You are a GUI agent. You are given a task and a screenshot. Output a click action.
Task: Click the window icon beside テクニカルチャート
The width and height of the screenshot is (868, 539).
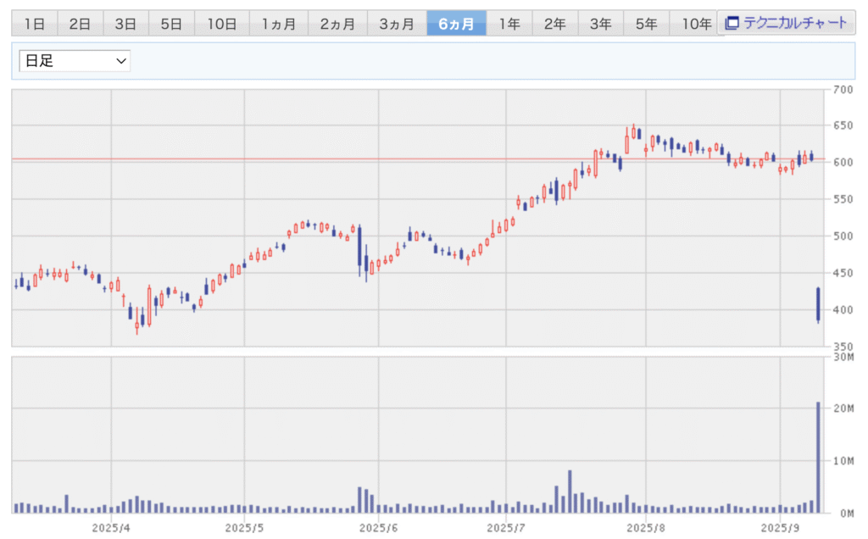732,23
